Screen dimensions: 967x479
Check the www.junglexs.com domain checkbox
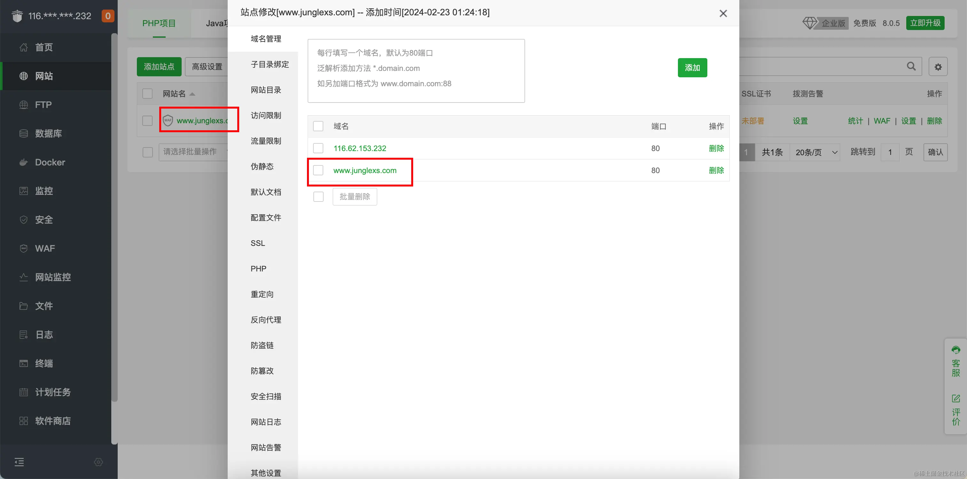pos(318,170)
